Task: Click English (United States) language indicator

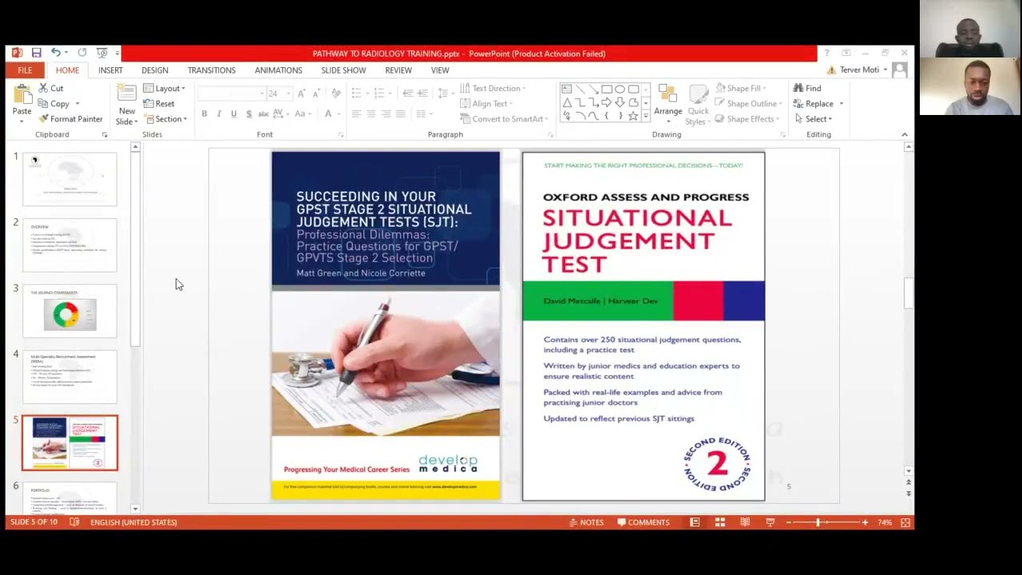Action: 133,522
